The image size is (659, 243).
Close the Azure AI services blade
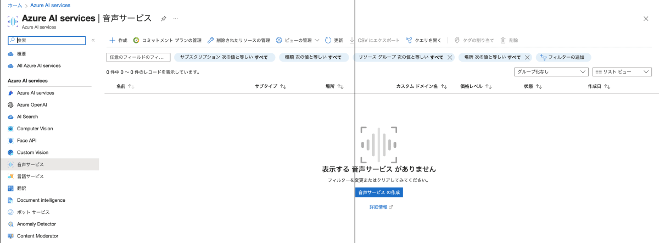point(646,19)
